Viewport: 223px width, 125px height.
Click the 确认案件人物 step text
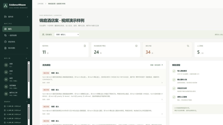pyautogui.click(x=182, y=79)
